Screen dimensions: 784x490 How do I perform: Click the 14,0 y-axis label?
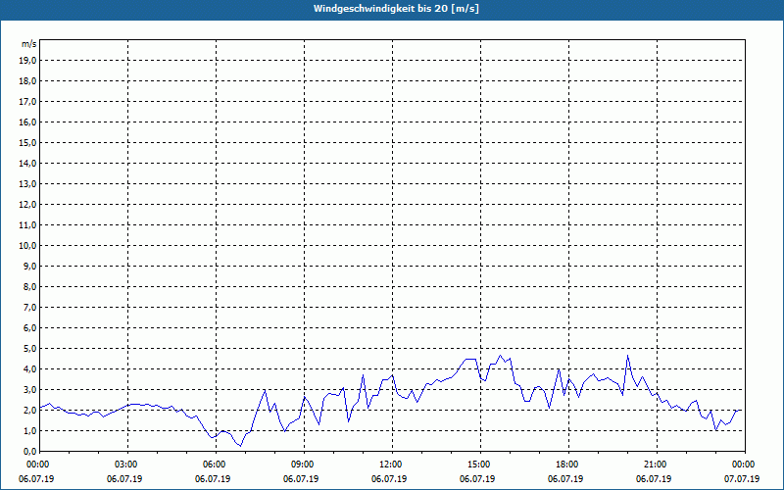coord(28,163)
